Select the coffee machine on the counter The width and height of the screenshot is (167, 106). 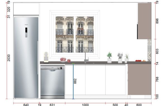(x=46, y=57)
